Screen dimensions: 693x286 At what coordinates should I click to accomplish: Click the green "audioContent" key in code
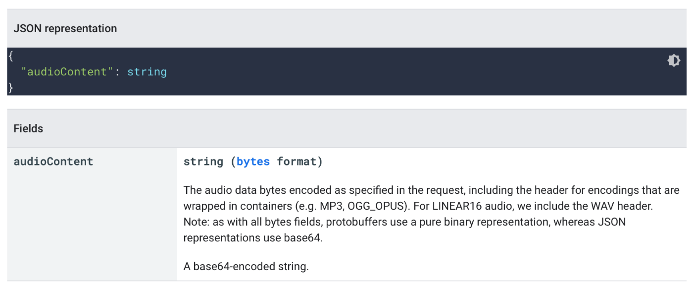click(67, 72)
